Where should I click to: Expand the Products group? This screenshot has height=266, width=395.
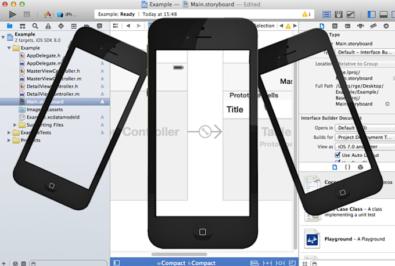(9, 141)
